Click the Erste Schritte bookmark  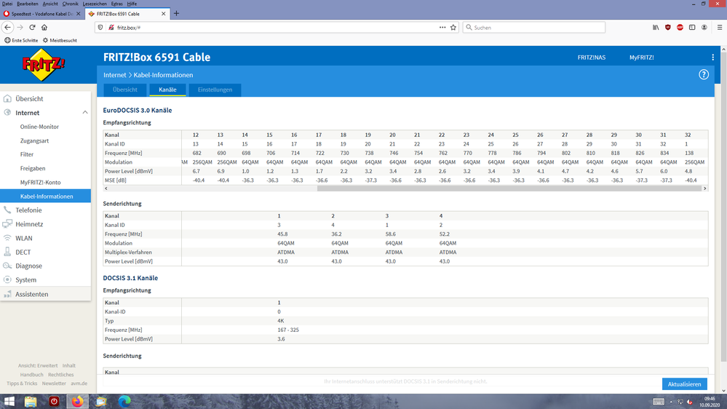[21, 40]
